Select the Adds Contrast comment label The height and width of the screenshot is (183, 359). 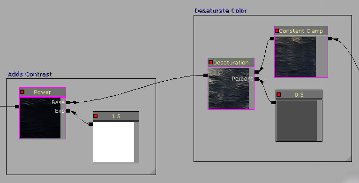click(x=30, y=74)
